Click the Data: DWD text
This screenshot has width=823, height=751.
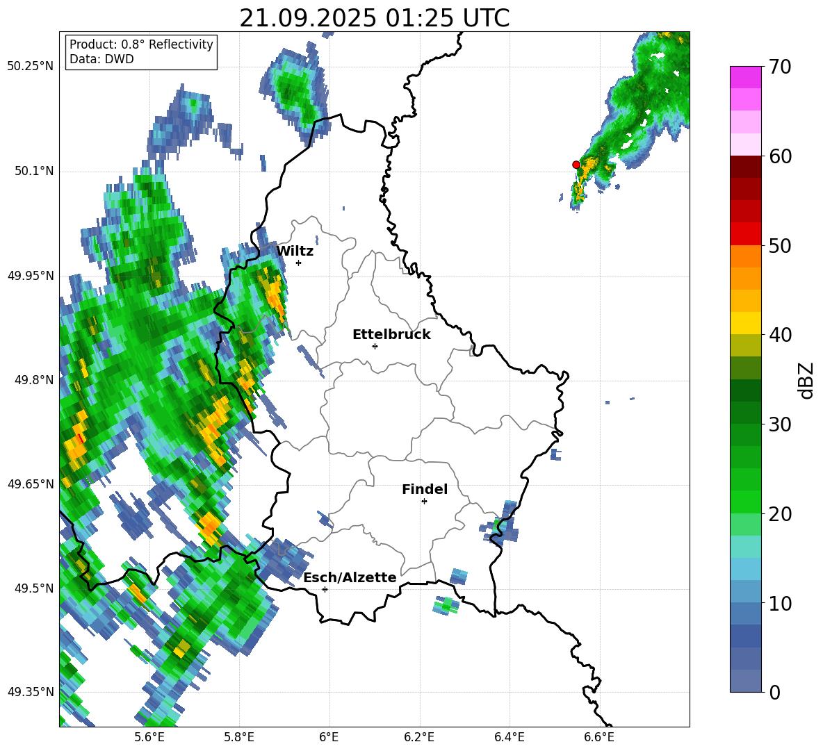[101, 59]
